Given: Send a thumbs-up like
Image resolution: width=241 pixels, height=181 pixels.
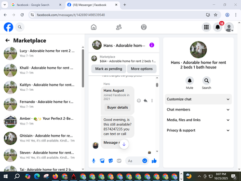Looking at the screenshot, I should pyautogui.click(x=154, y=161).
